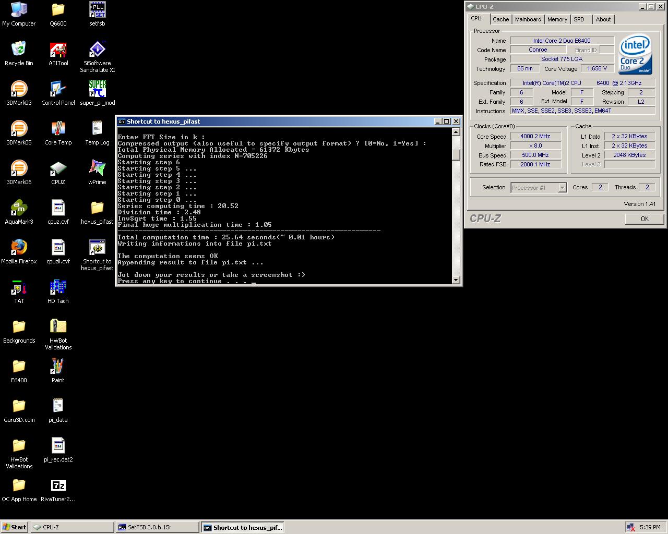Open AquaMark3 shortcut

pos(19,212)
